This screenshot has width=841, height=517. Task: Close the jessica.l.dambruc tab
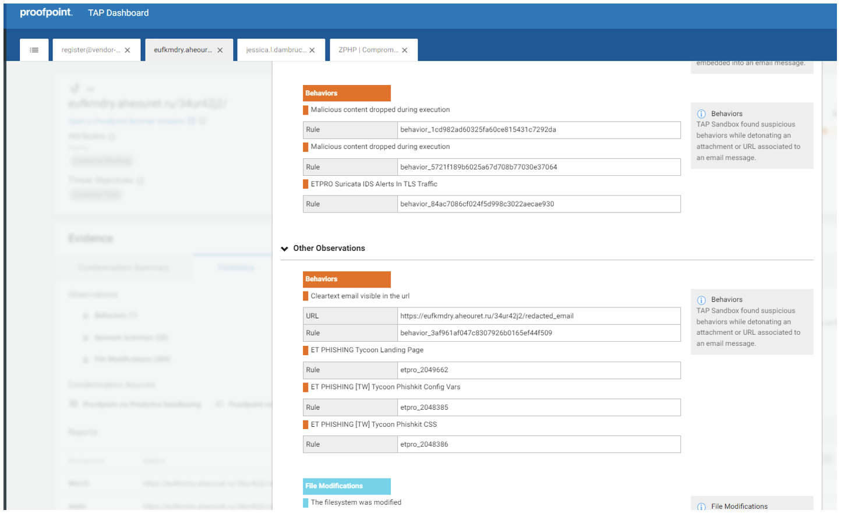[x=312, y=51]
